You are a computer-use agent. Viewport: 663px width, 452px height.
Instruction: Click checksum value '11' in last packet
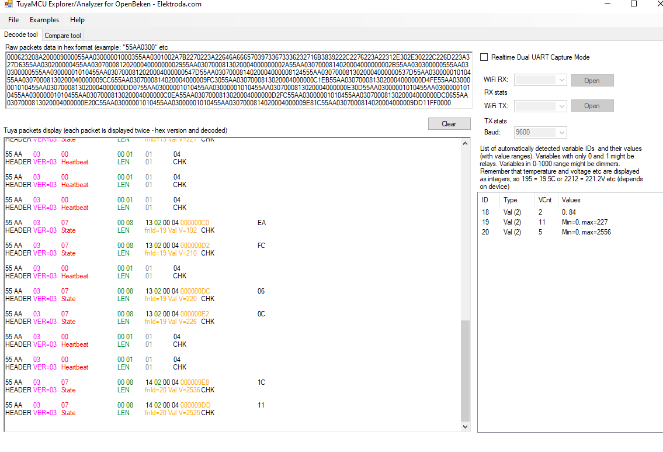(261, 405)
